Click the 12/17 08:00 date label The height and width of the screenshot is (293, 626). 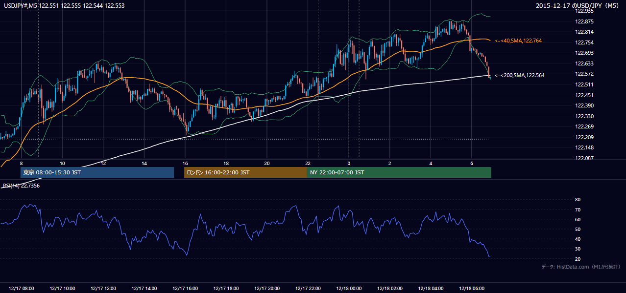21,289
